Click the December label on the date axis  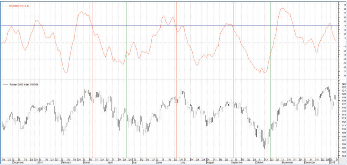pyautogui.click(x=17, y=162)
